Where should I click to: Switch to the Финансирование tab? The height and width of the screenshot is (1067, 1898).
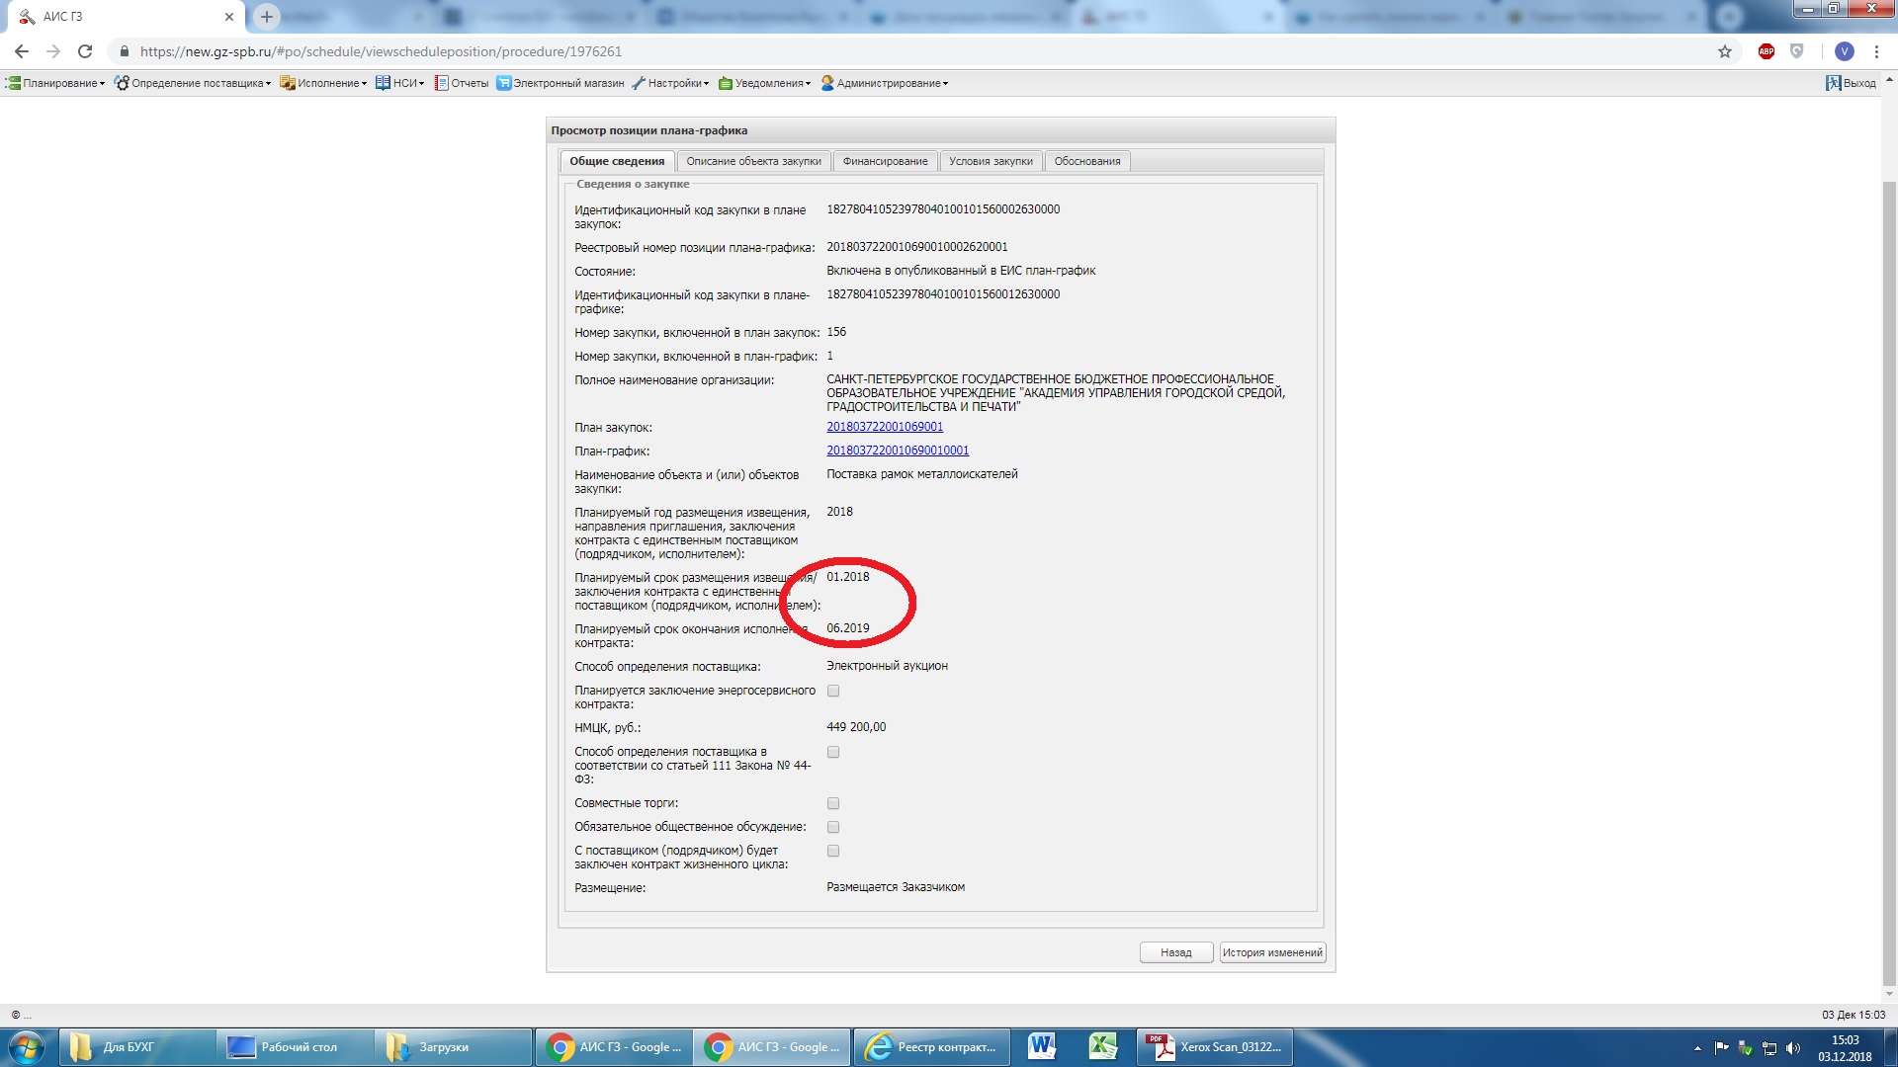click(x=885, y=161)
